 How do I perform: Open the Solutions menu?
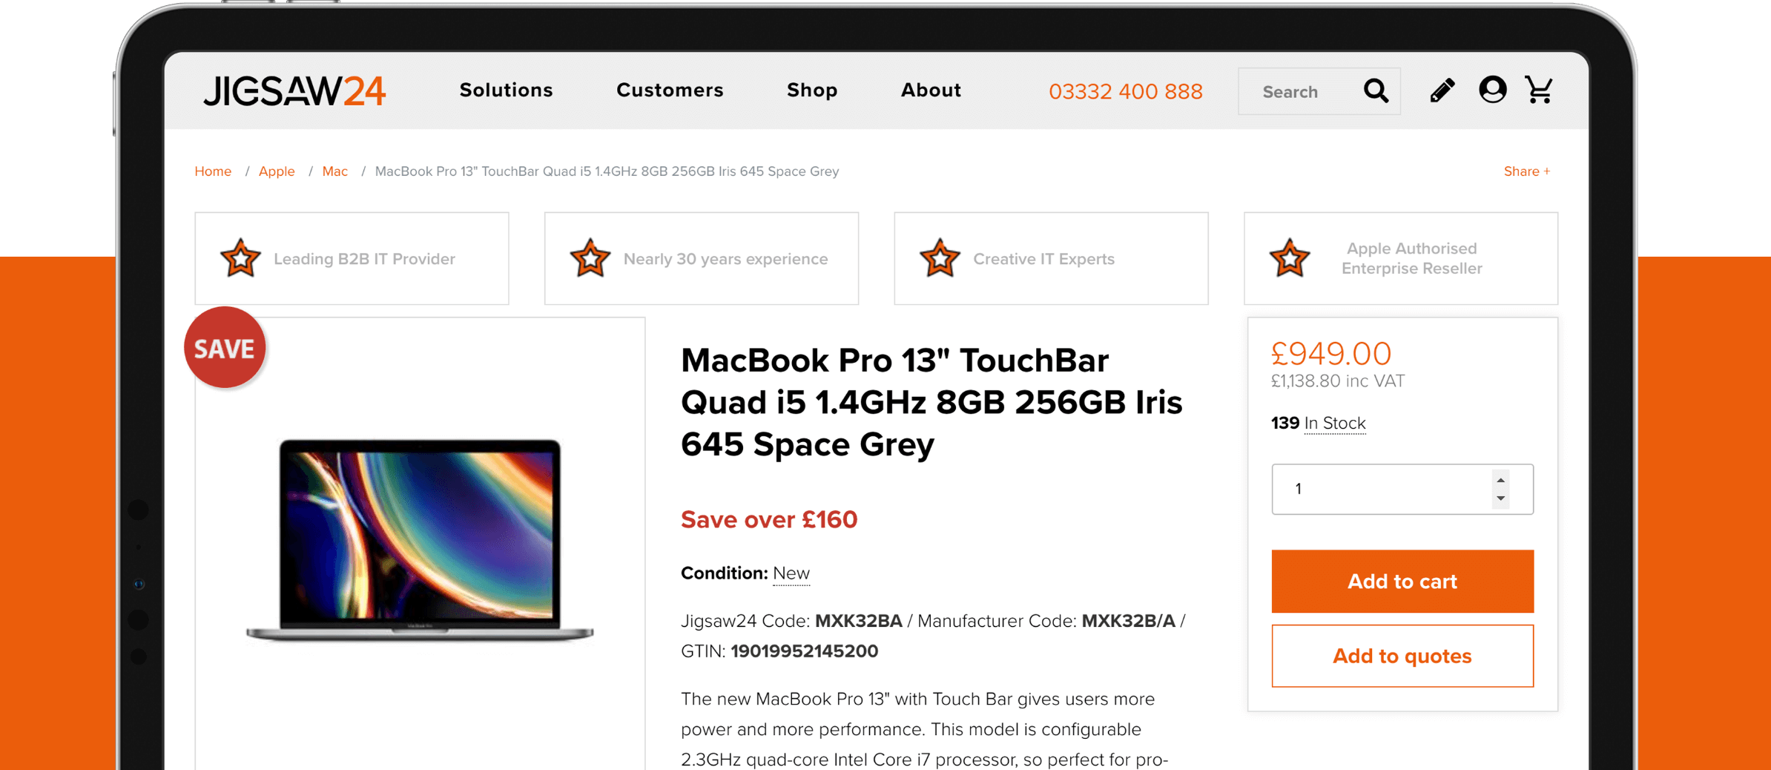[x=506, y=91]
